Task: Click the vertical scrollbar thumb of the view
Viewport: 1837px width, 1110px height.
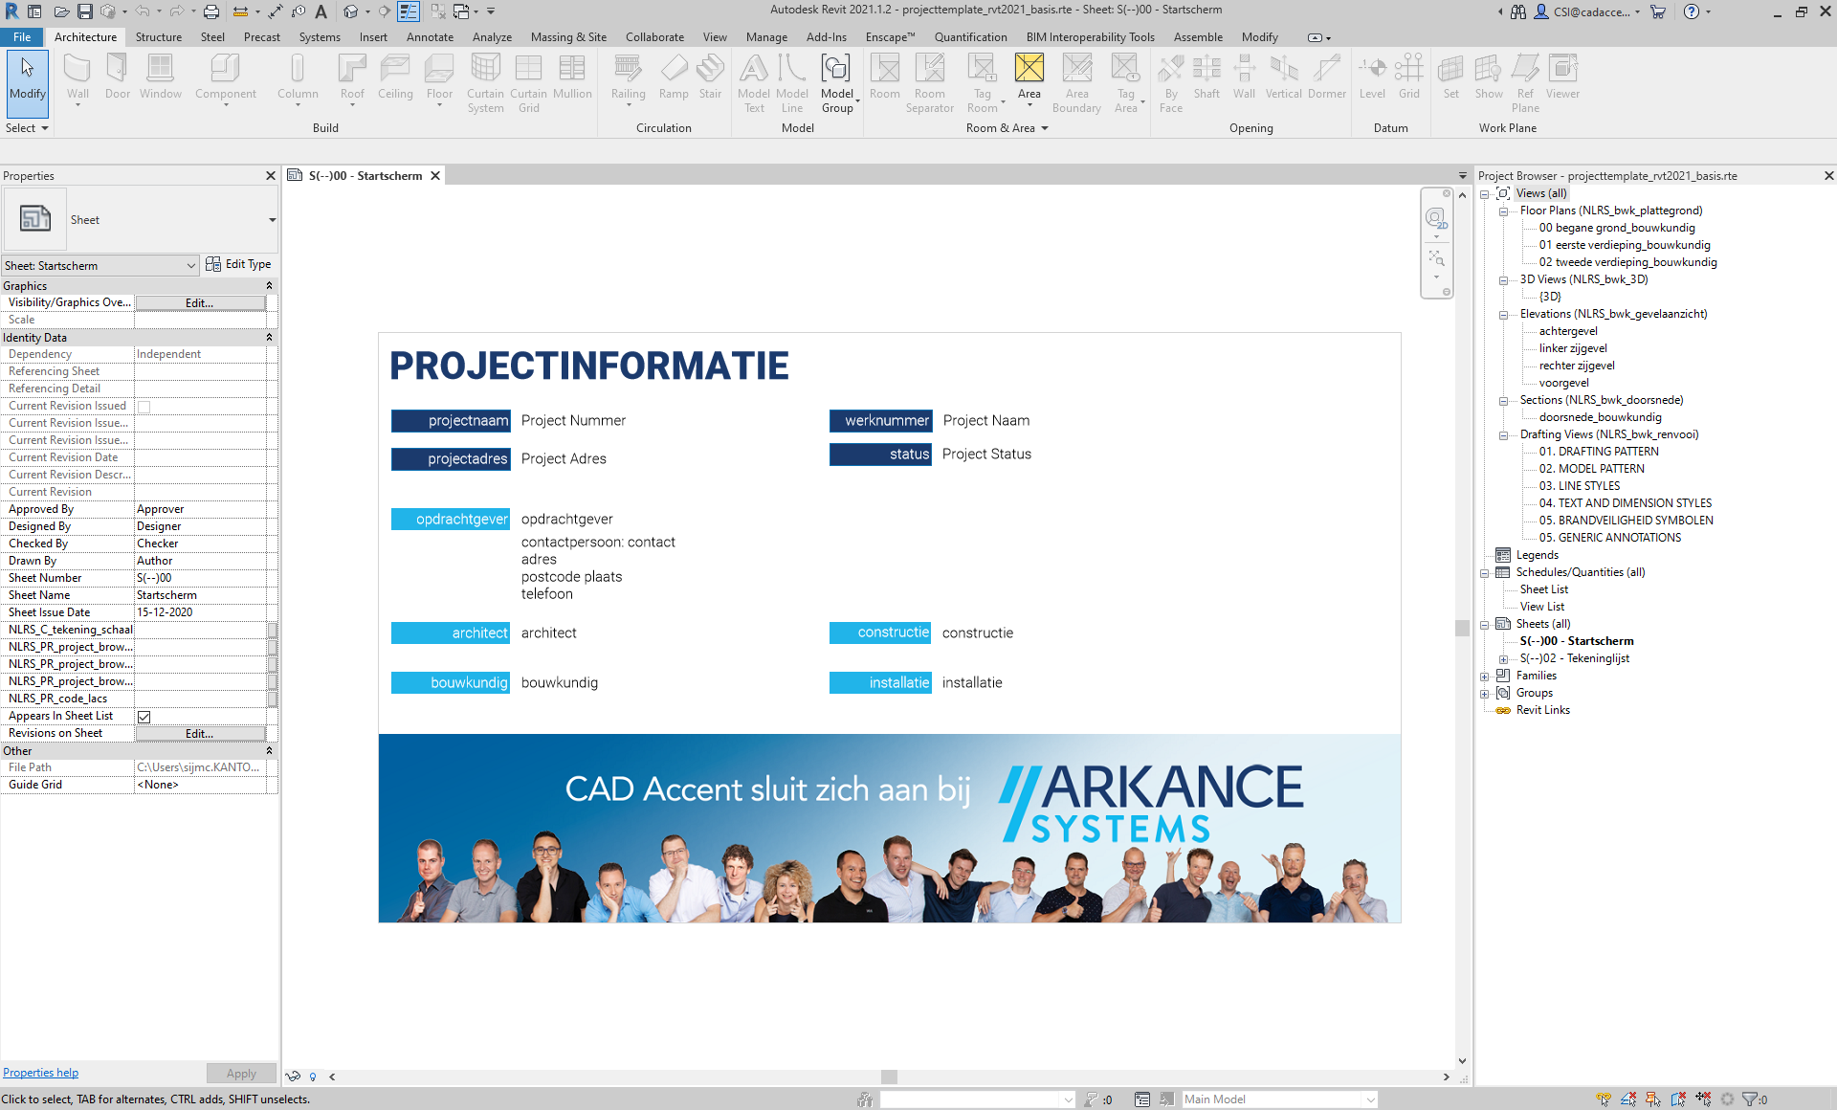Action: [x=1461, y=628]
